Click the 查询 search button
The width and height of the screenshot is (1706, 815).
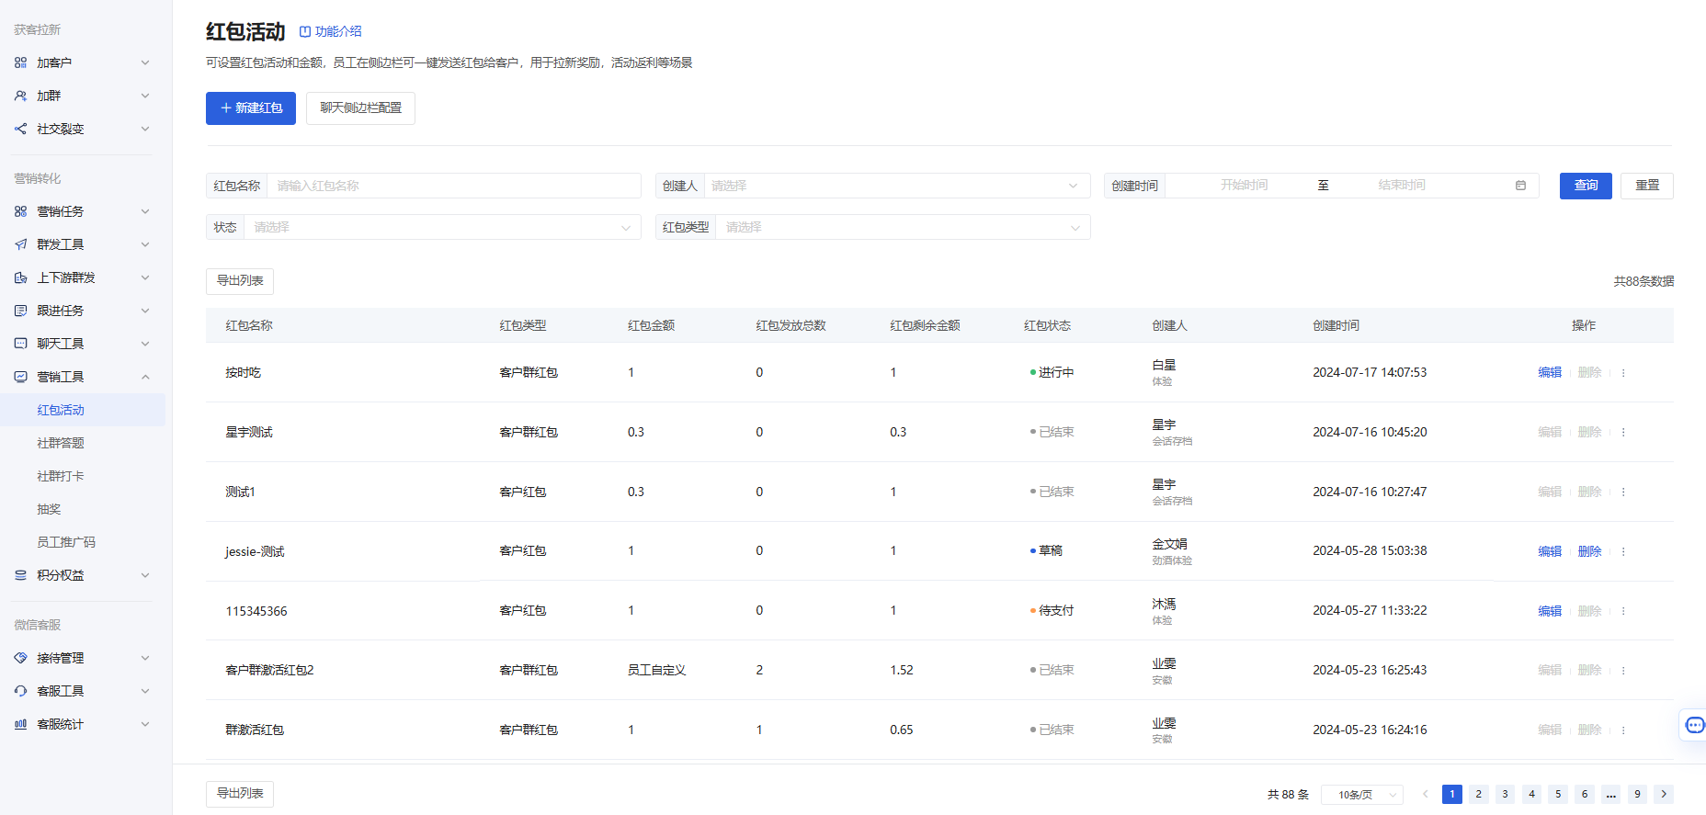tap(1586, 186)
